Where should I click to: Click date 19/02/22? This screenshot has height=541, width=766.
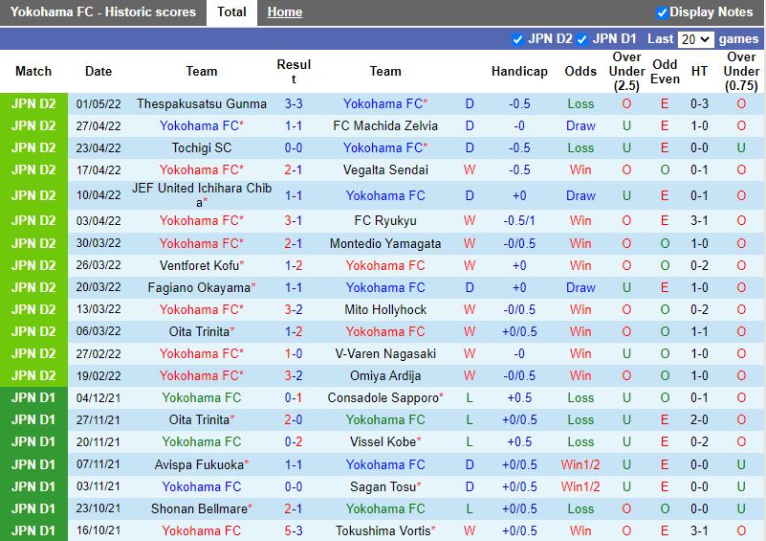point(98,375)
